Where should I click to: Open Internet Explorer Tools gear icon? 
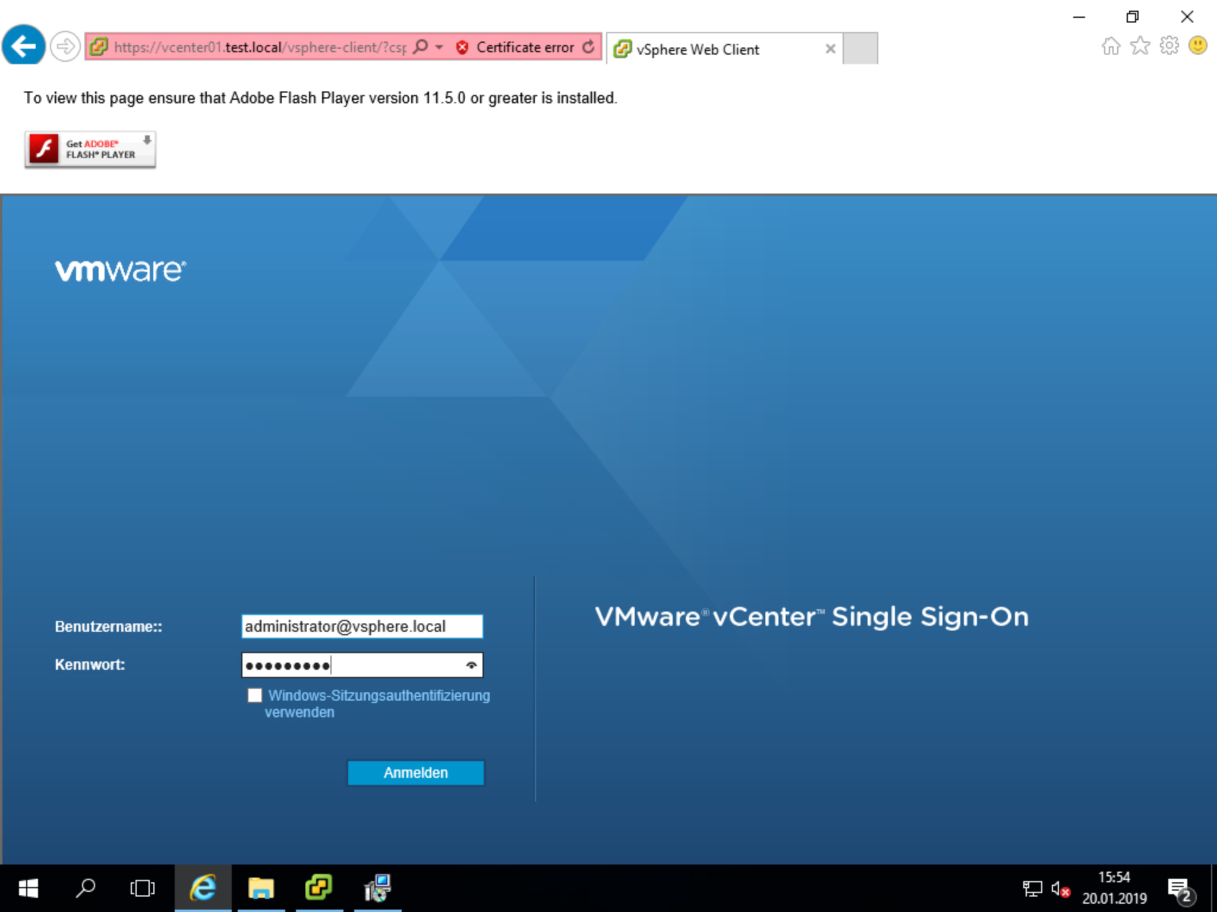point(1169,46)
